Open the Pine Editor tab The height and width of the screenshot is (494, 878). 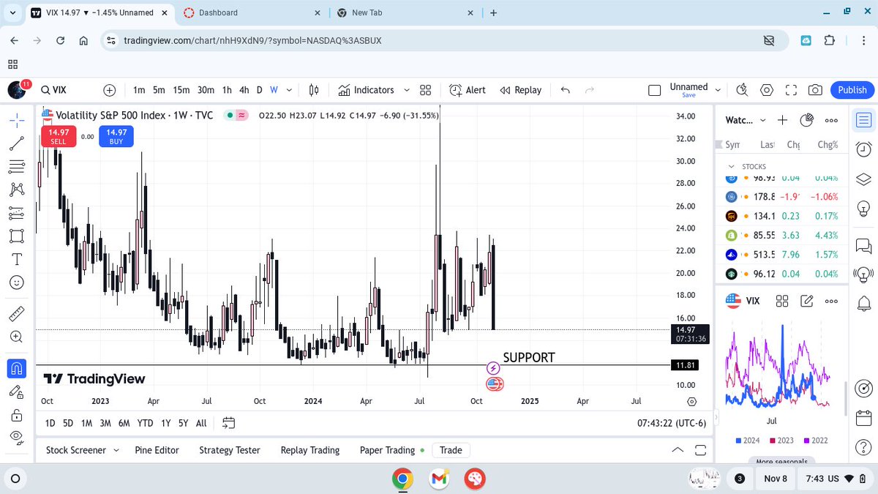coord(157,450)
